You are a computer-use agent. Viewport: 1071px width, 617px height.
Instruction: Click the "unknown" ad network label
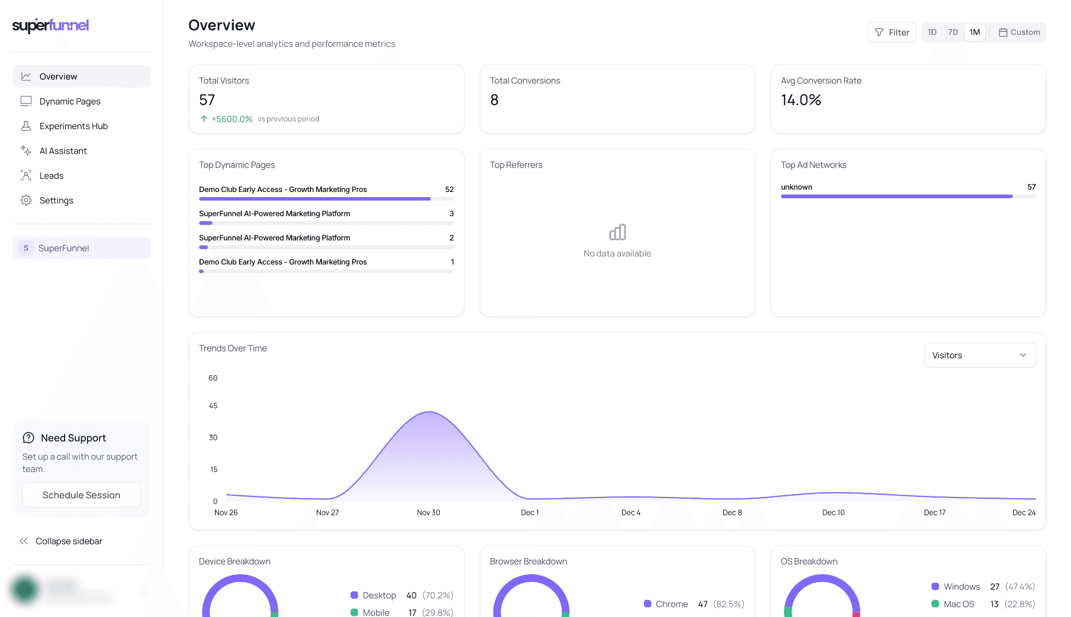(797, 187)
